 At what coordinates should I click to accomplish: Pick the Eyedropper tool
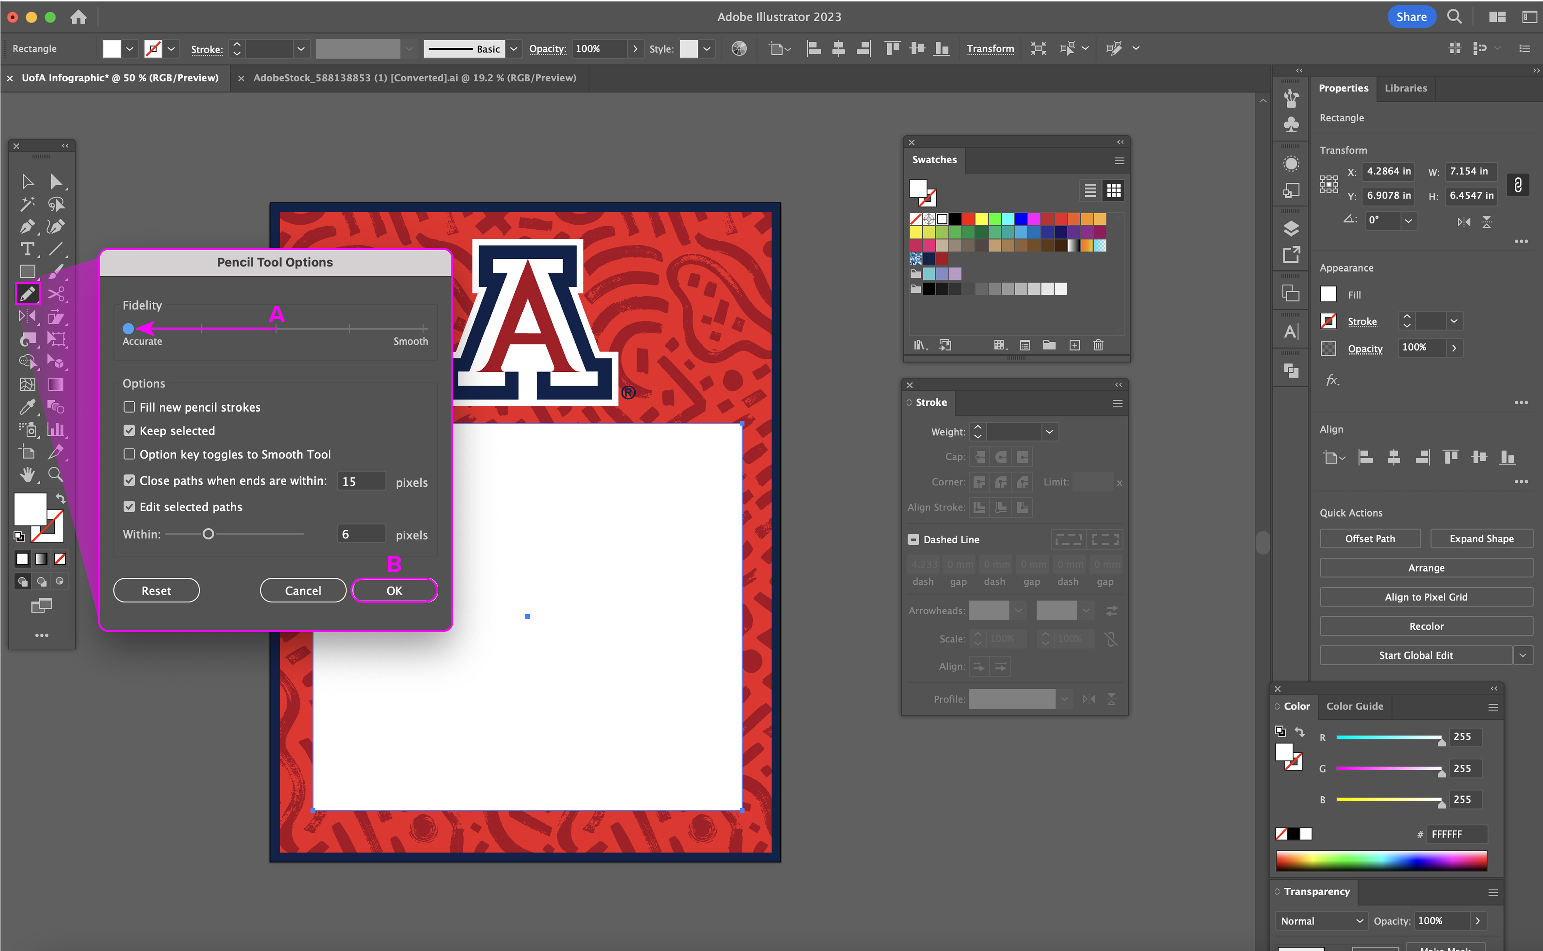[x=27, y=407]
